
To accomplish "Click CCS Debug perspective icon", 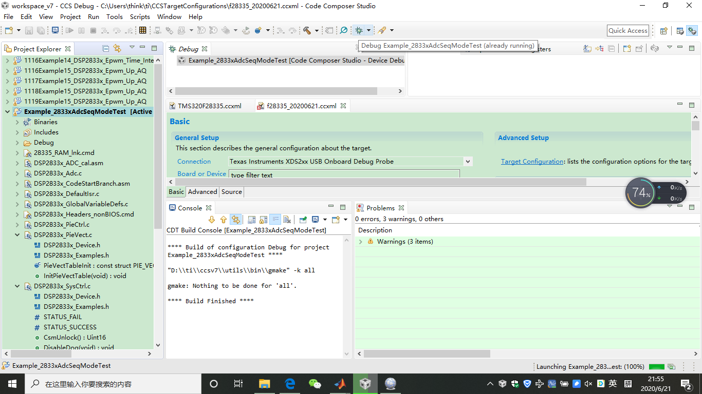I will (692, 31).
